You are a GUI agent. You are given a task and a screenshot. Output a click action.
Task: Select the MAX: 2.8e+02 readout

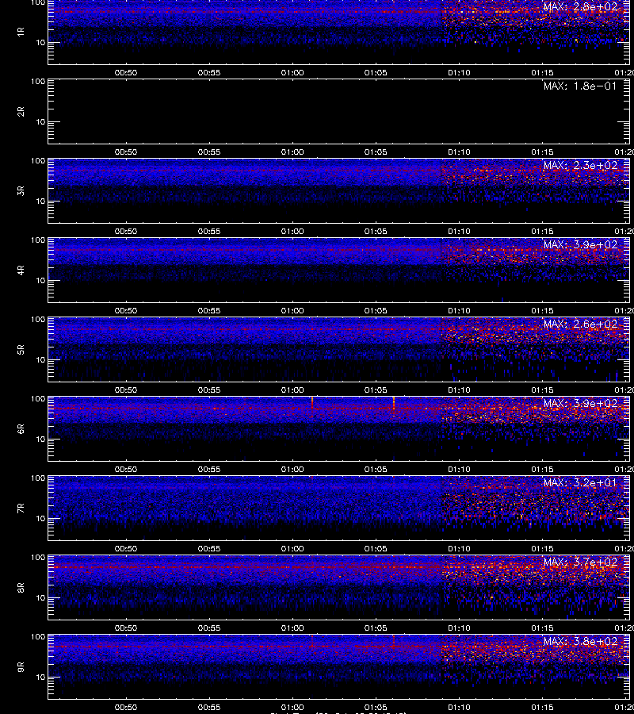[x=580, y=7]
